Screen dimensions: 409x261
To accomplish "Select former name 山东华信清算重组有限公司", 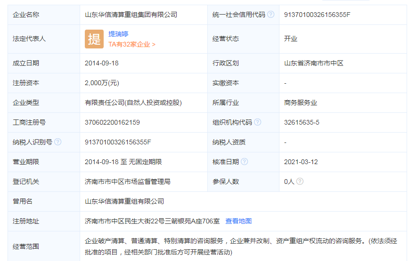I will (124, 201).
